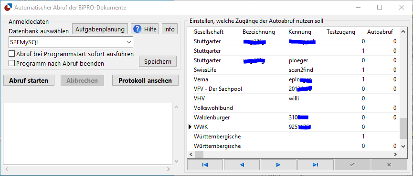413x176 pixels.
Task: Click the application logo in title bar
Action: 8,7
